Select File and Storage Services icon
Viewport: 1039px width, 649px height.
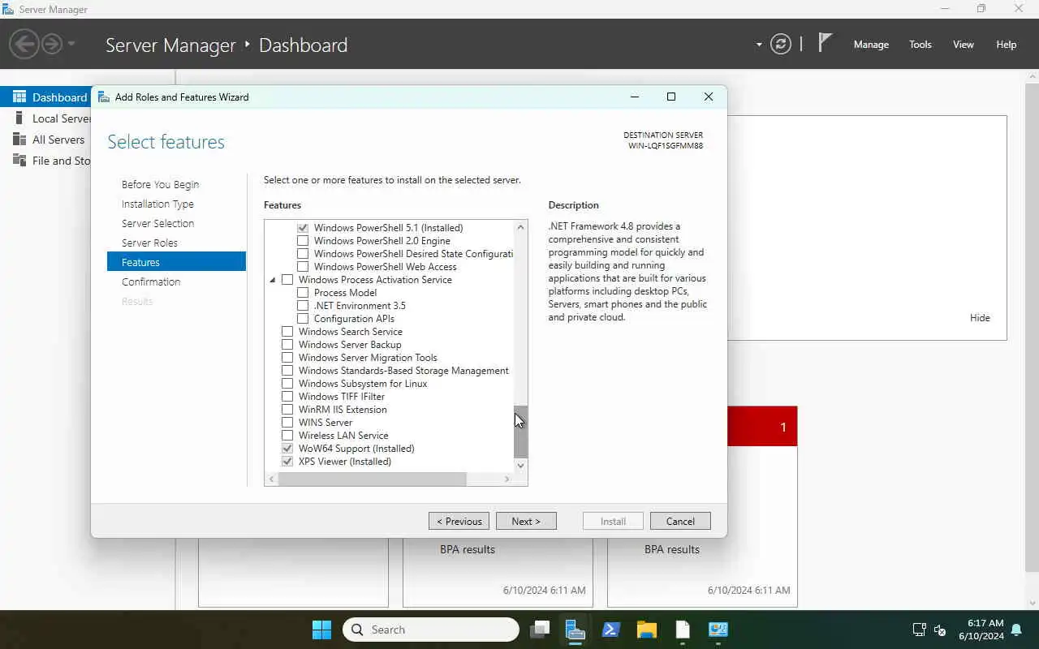[19, 161]
